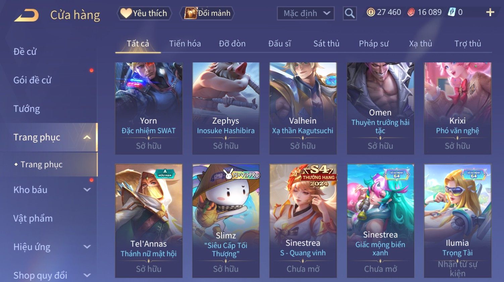Select the Slimz Siêu Cấp Tối Thượng skin

[226, 221]
